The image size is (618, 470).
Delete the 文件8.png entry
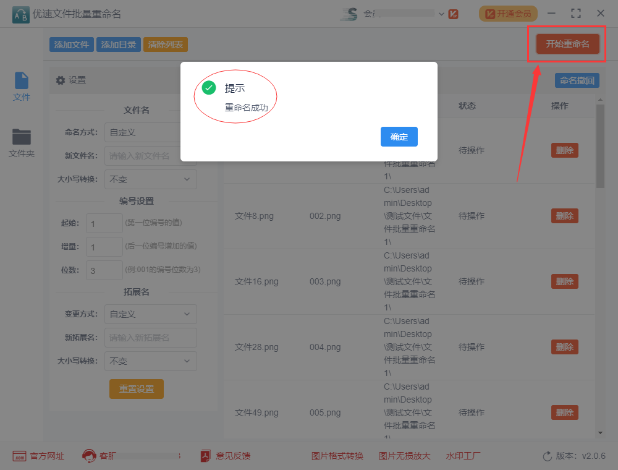click(x=564, y=216)
